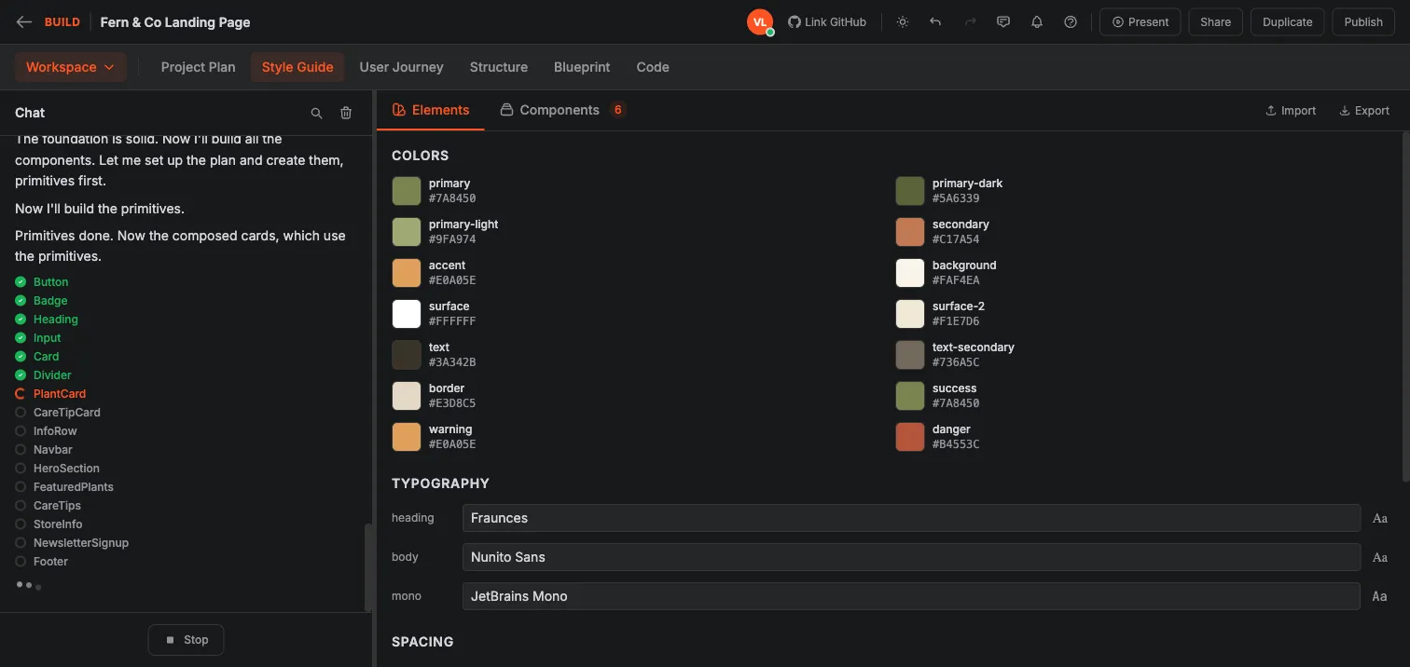Switch to the Code tab
The image size is (1410, 667).
(x=653, y=67)
